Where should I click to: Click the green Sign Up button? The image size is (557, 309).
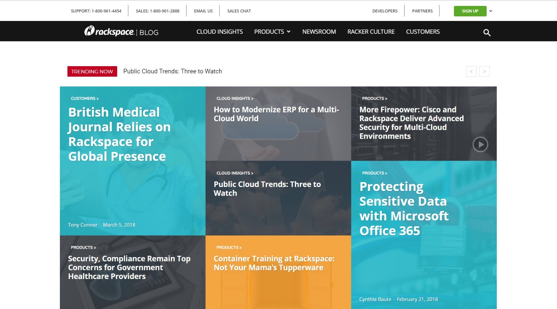pyautogui.click(x=470, y=11)
